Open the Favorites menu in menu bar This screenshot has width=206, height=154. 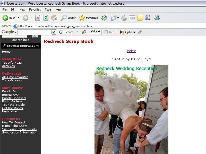click(35, 9)
